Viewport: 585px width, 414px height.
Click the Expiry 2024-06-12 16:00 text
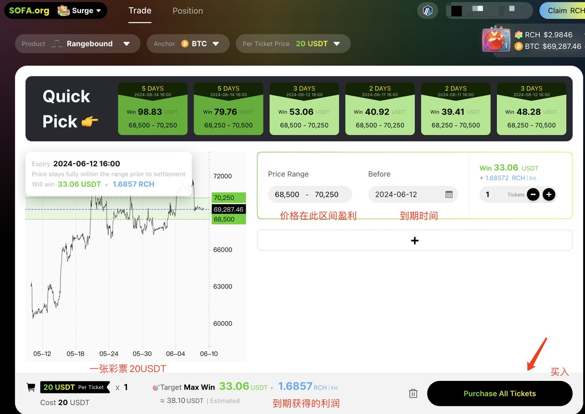coord(76,164)
